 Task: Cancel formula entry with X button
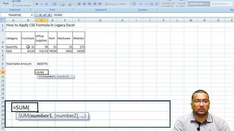[40, 15]
